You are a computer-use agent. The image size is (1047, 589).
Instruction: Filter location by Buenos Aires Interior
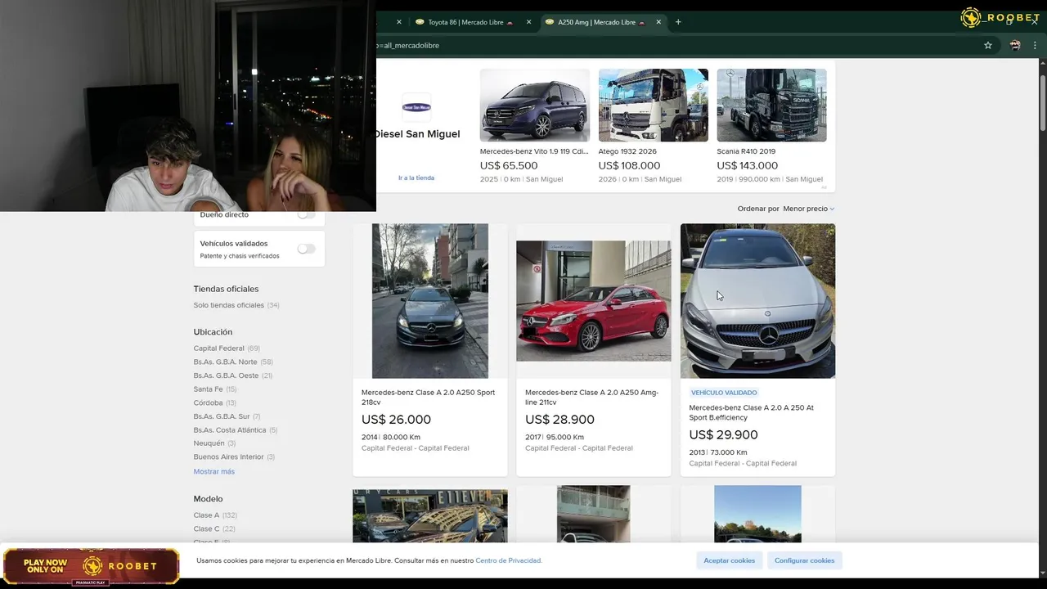pyautogui.click(x=234, y=457)
